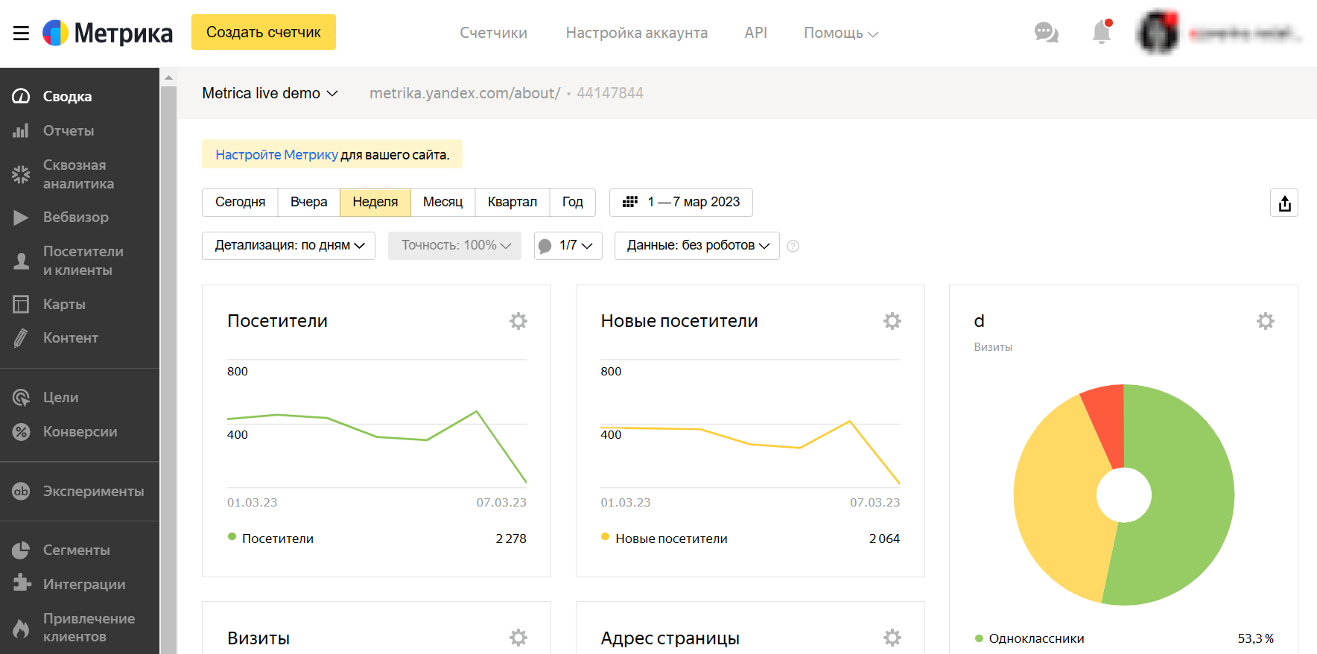Click the Конверсии percent icon

(21, 432)
